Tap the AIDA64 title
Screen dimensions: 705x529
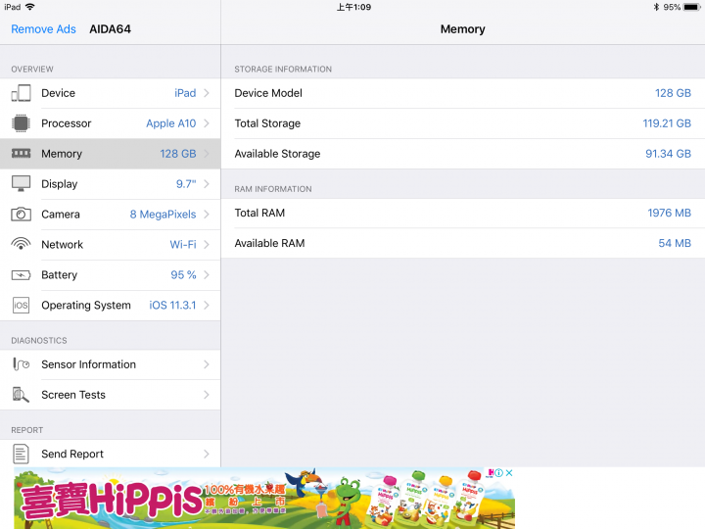[x=110, y=29]
